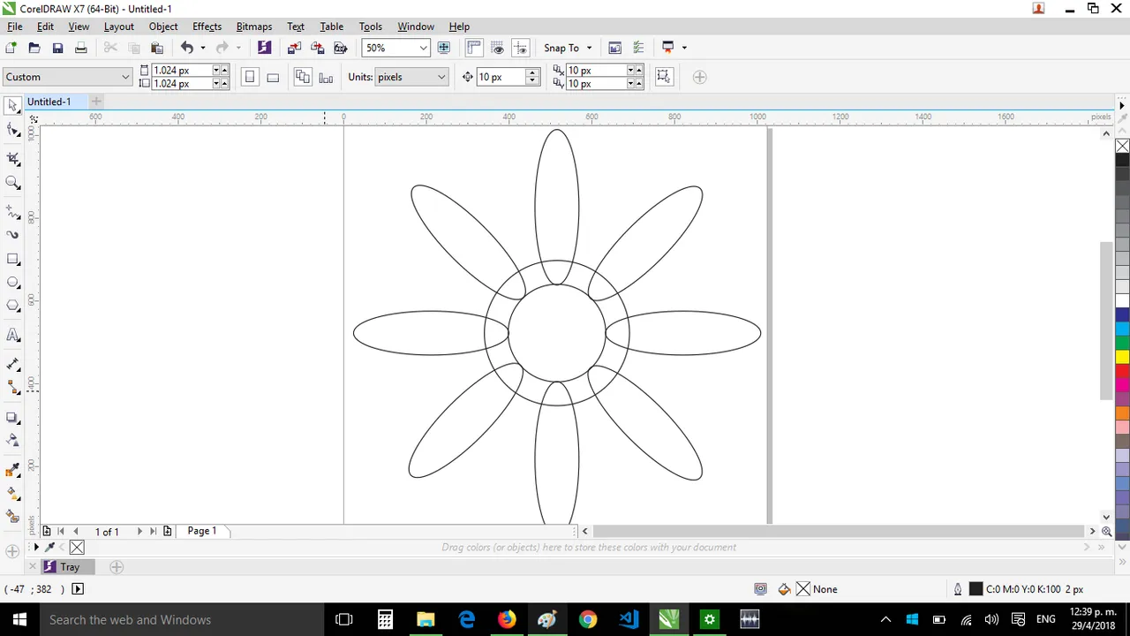This screenshot has width=1130, height=636.
Task: Toggle grid display
Action: point(497,48)
